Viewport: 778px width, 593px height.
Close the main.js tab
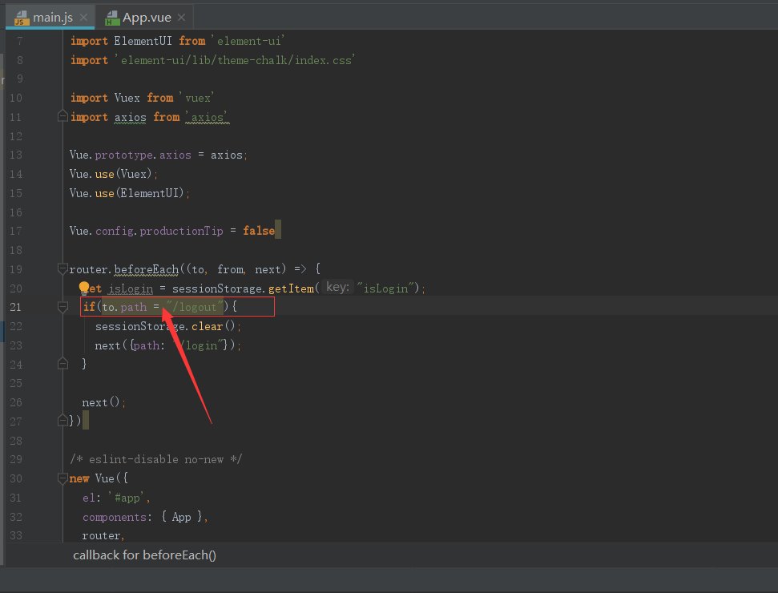pyautogui.click(x=83, y=15)
